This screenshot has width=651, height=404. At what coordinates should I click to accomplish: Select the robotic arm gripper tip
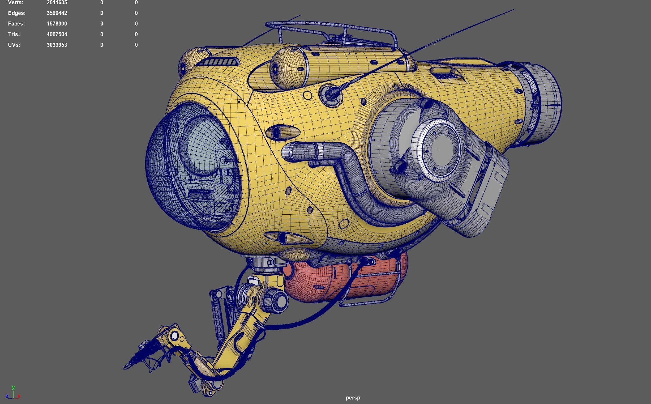(x=128, y=366)
